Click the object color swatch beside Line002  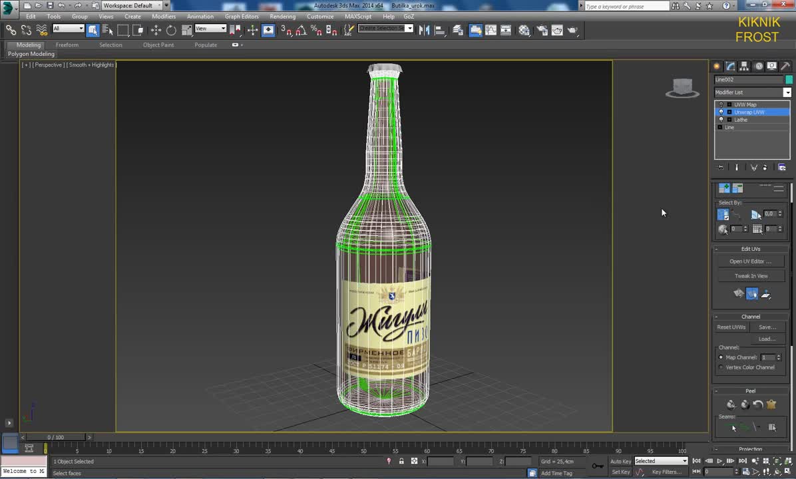pos(789,80)
